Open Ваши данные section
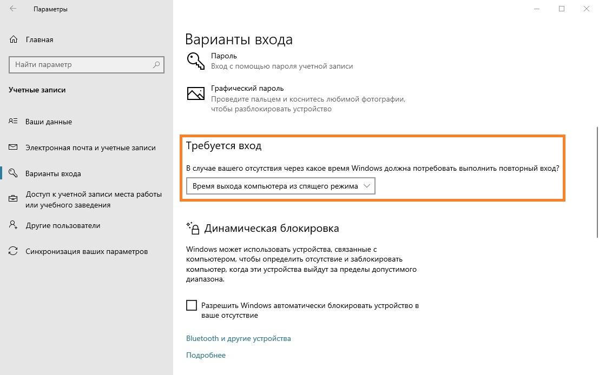Image resolution: width=599 pixels, height=375 pixels. coord(49,122)
